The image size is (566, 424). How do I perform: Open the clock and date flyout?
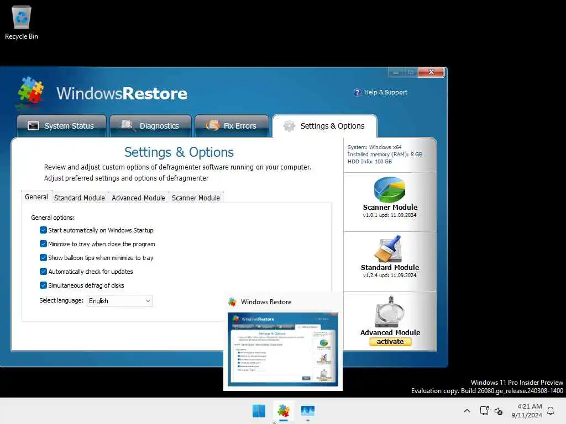tap(526, 411)
